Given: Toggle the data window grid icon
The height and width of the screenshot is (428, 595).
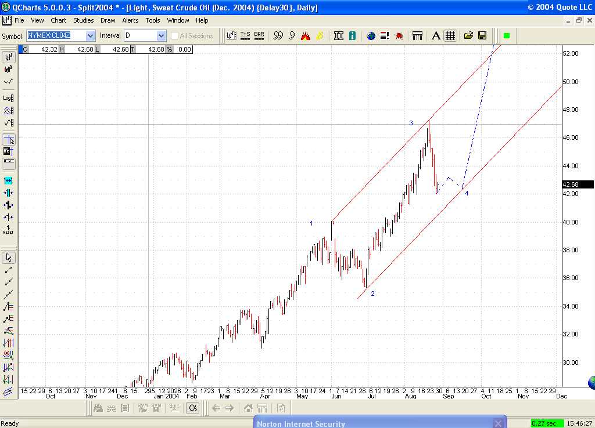Looking at the screenshot, I should [x=8, y=151].
